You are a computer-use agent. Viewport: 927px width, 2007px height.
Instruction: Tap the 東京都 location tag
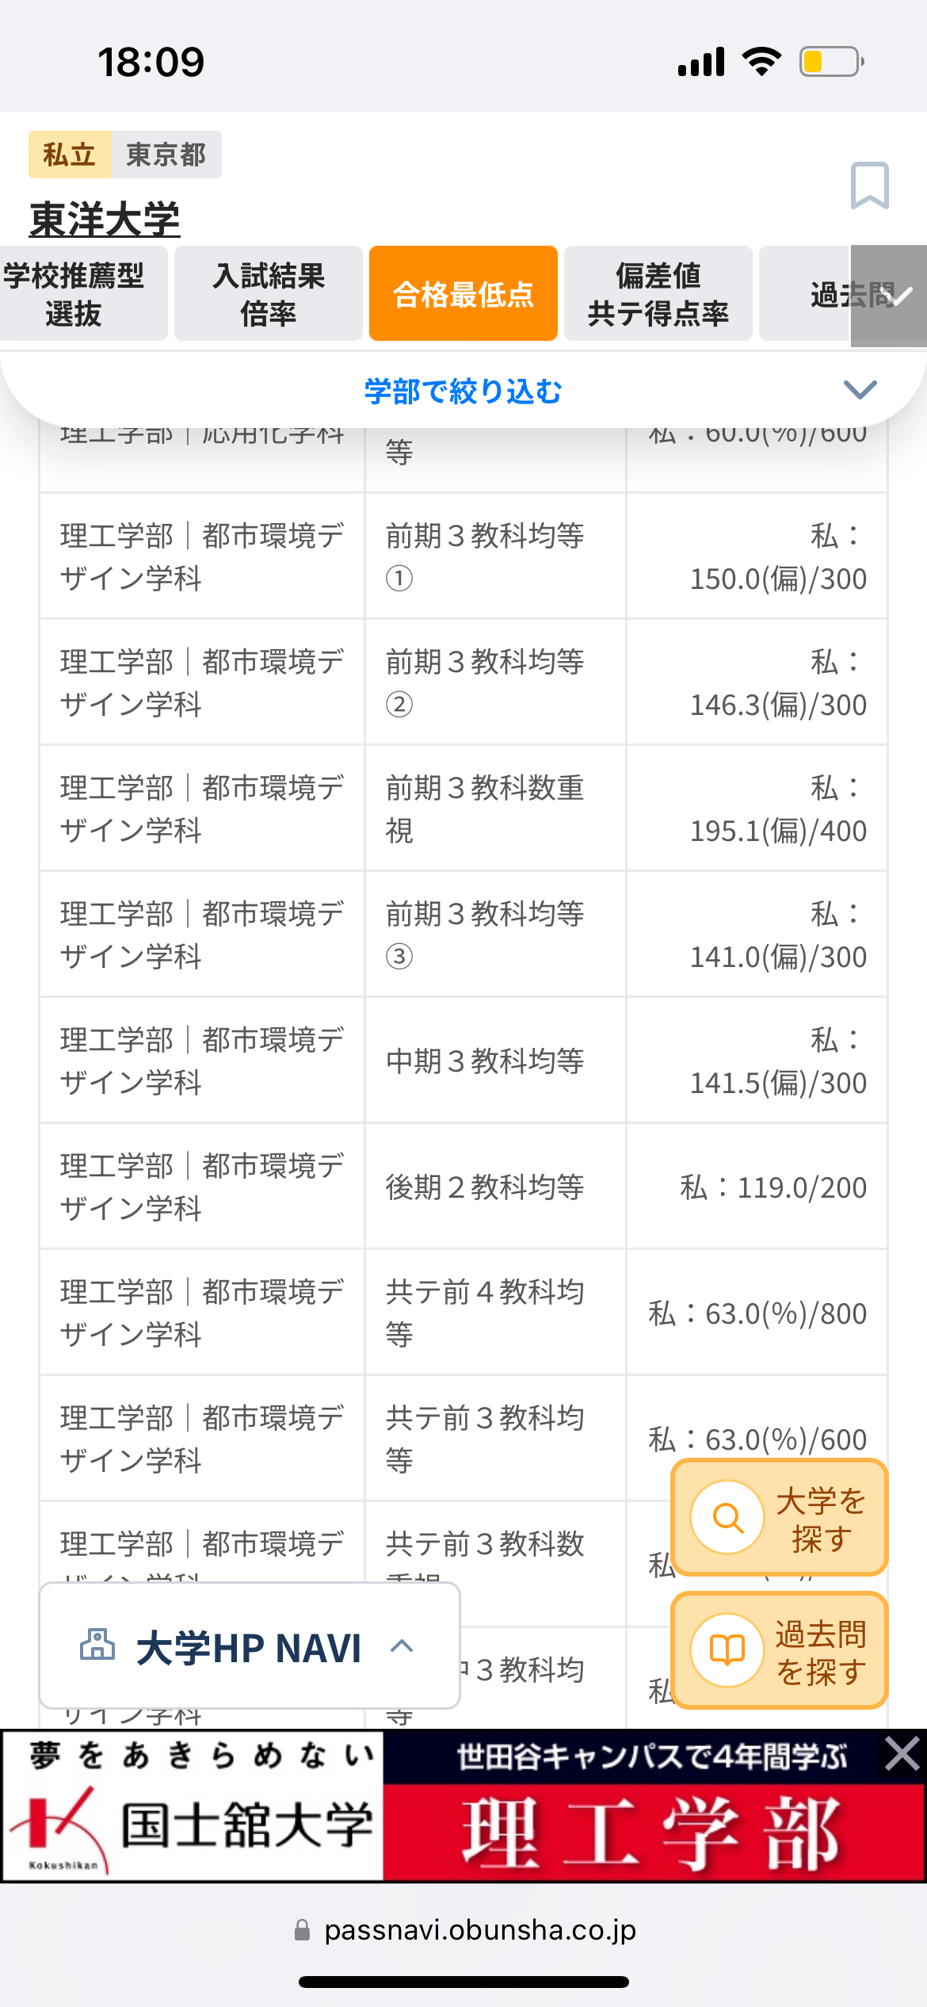166,155
